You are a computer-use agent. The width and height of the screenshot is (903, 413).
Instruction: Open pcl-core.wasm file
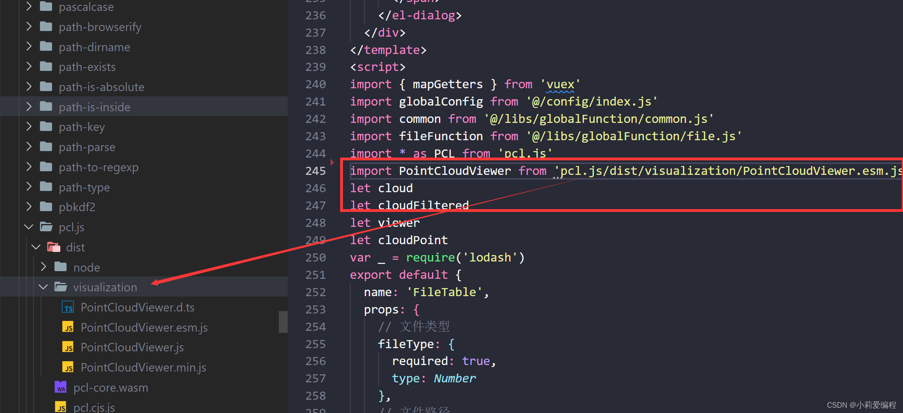pyautogui.click(x=111, y=388)
